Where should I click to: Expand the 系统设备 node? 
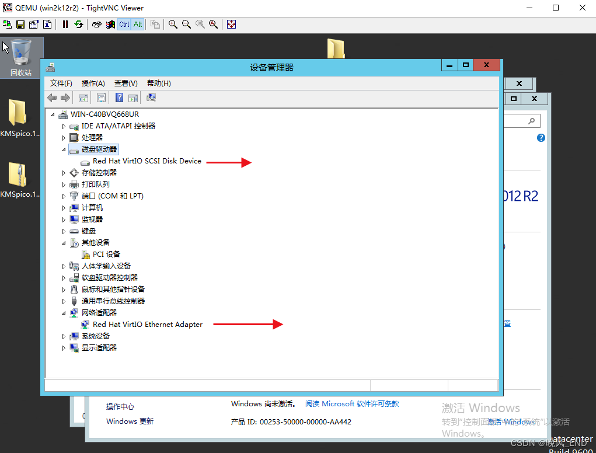[64, 336]
